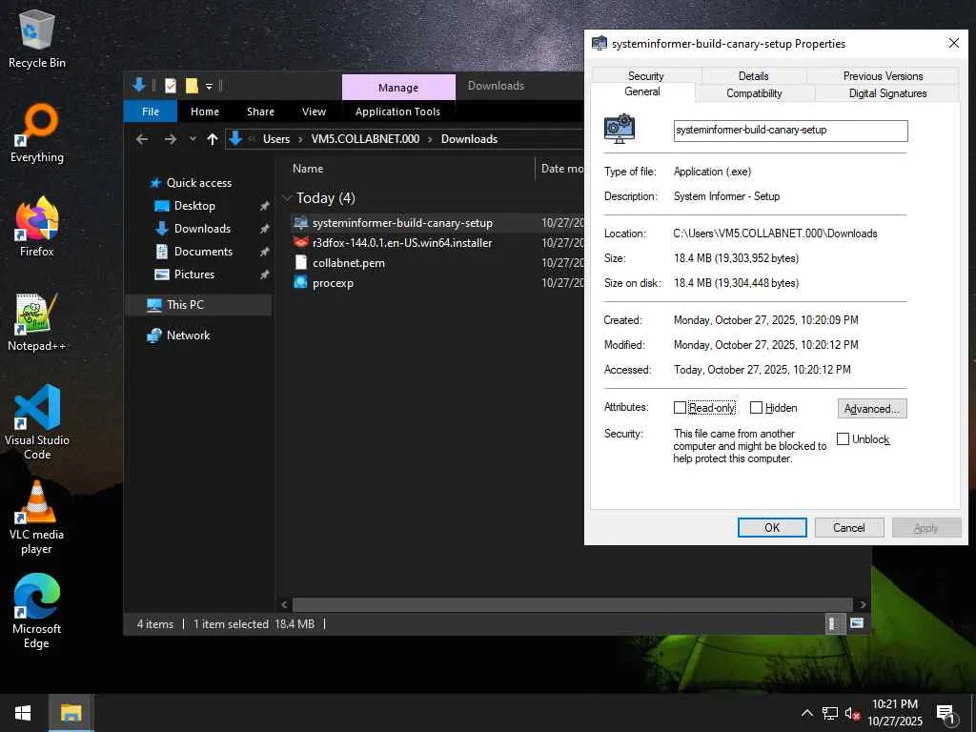Switch to Previous Versions tab

[x=883, y=75]
